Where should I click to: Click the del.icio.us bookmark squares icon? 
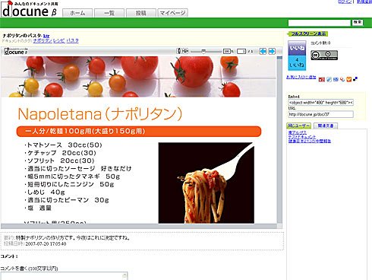click(355, 79)
